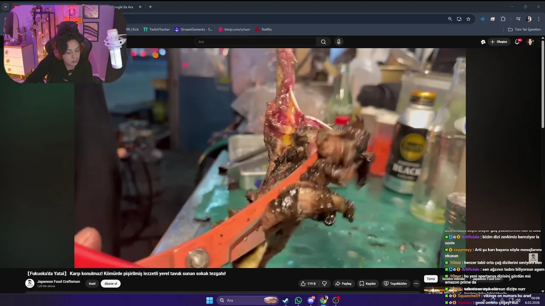Click Abone ol subscribe button
Image resolution: width=545 pixels, height=306 pixels.
point(111,283)
